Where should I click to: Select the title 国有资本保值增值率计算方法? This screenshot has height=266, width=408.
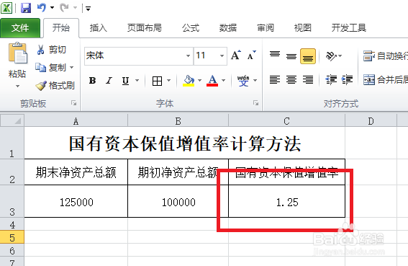point(185,143)
